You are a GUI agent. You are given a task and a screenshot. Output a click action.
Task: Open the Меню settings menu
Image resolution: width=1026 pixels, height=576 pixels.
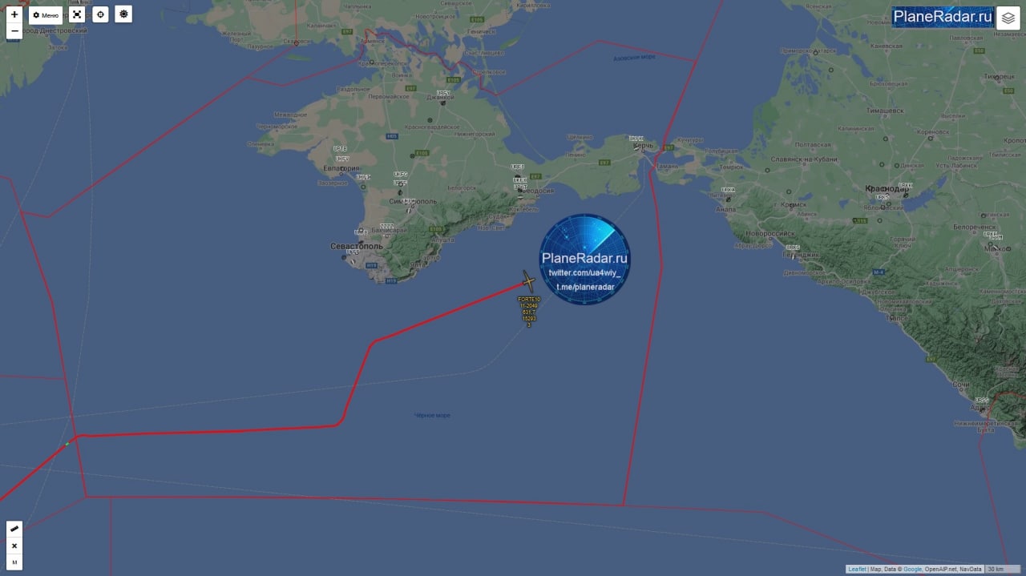[46, 14]
